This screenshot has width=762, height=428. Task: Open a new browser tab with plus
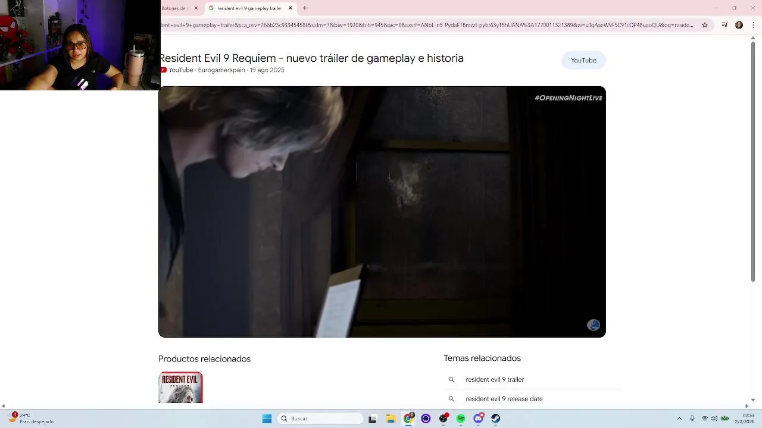point(305,8)
